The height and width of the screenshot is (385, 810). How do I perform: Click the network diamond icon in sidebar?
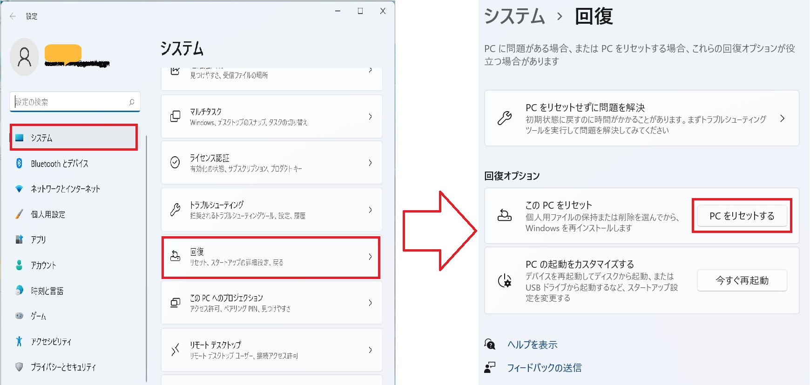(x=19, y=189)
